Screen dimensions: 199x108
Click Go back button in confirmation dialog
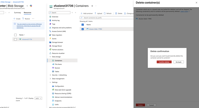179,62
